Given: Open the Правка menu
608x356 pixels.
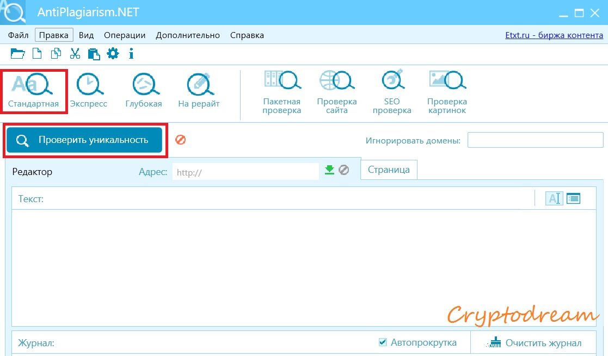Looking at the screenshot, I should click(x=54, y=35).
